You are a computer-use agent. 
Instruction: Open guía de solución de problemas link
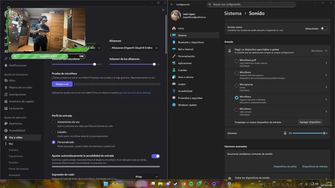[135, 93]
